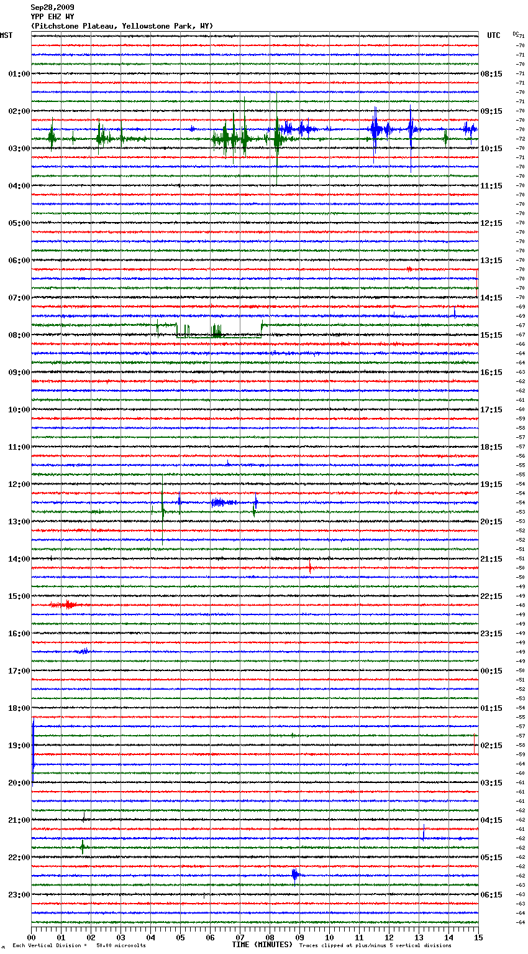
Task: Click the date label Sep28,2009
Action: coord(52,7)
